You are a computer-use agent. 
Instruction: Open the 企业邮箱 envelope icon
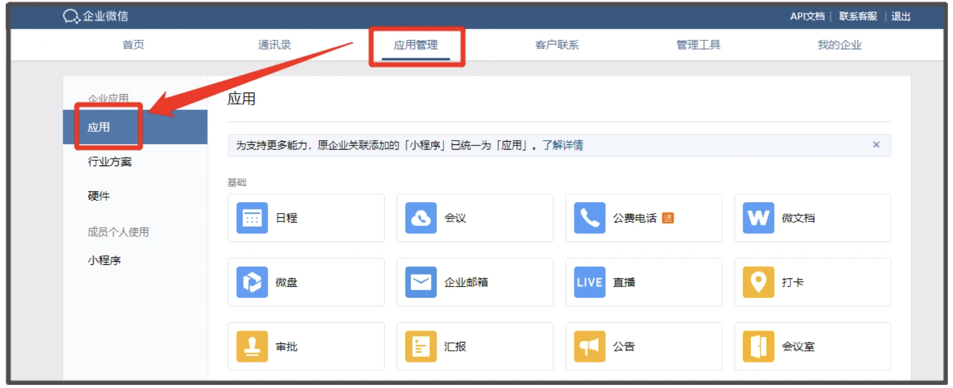(421, 282)
